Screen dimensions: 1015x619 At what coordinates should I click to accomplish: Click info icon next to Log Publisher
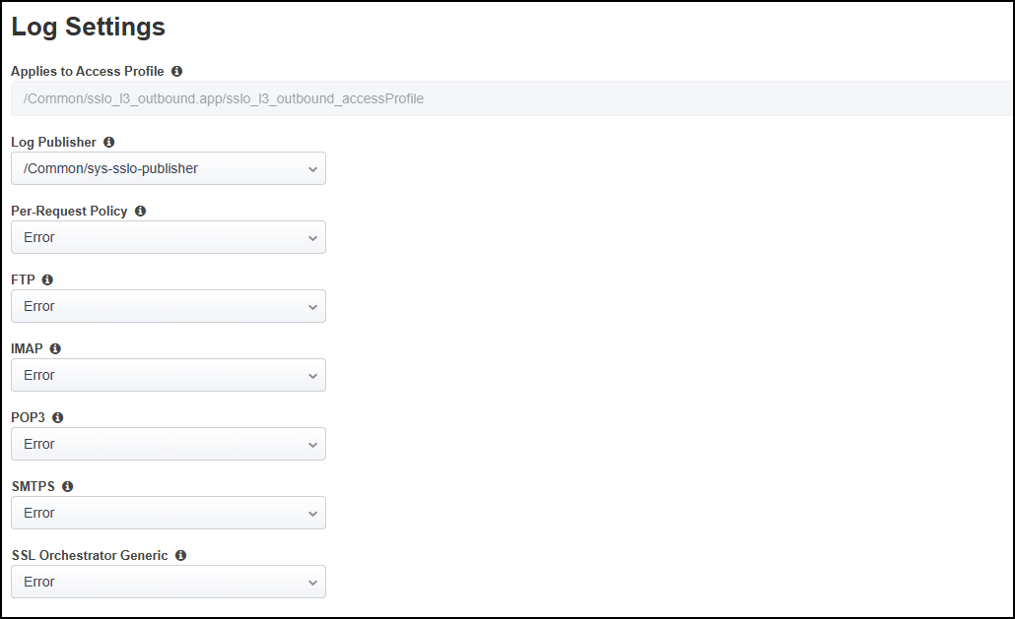pos(108,142)
